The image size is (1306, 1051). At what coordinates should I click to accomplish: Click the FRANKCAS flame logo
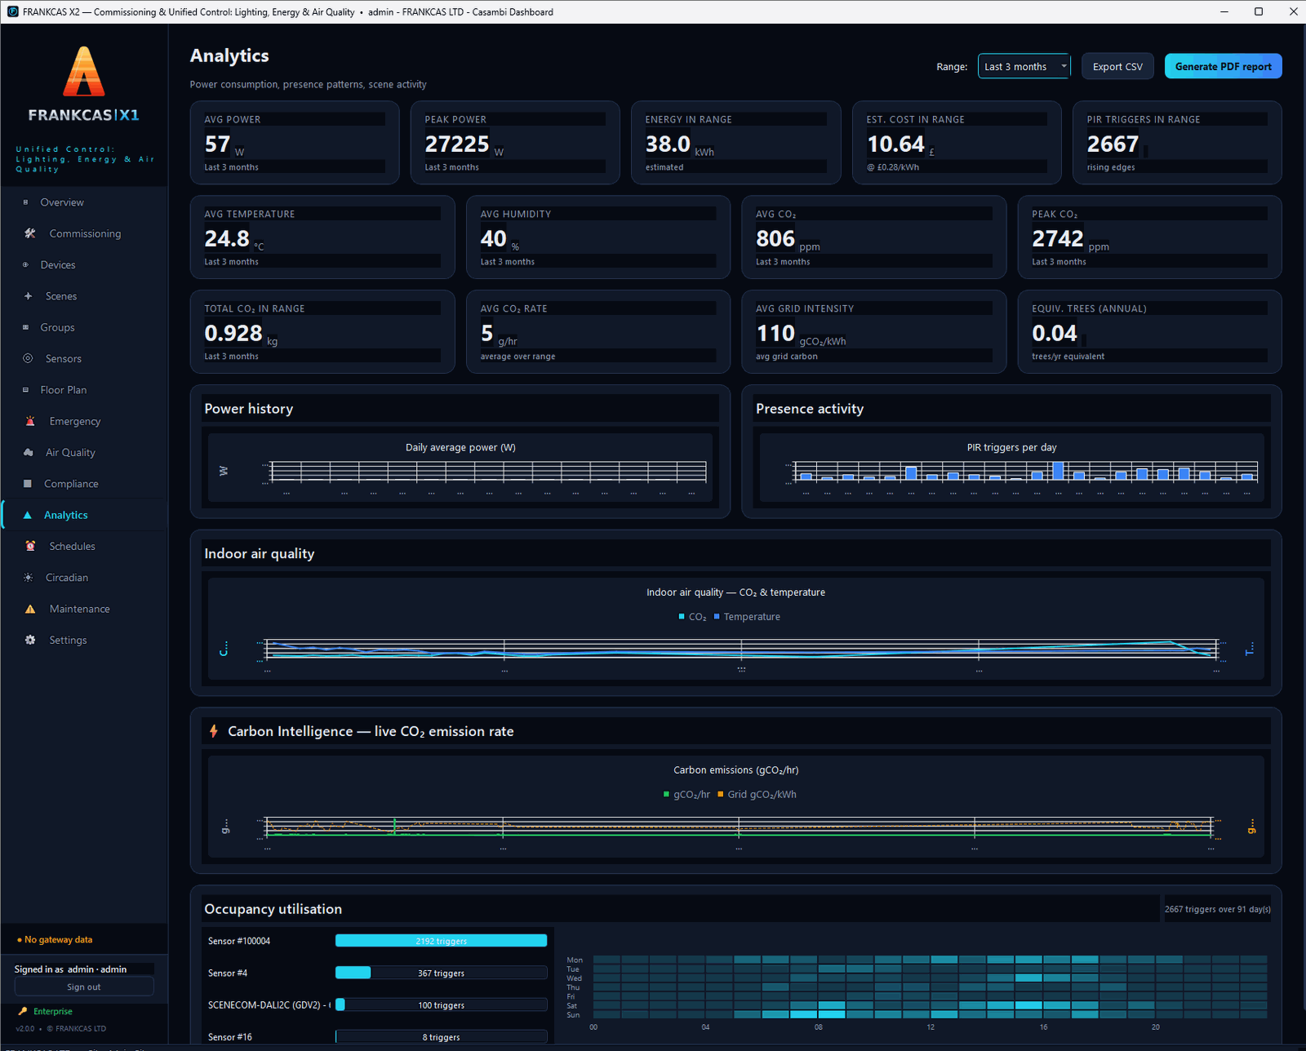tap(84, 71)
